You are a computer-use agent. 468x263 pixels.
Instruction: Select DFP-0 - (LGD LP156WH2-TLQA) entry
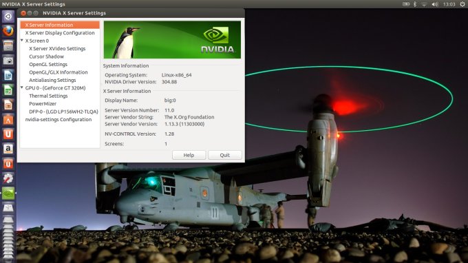63,112
